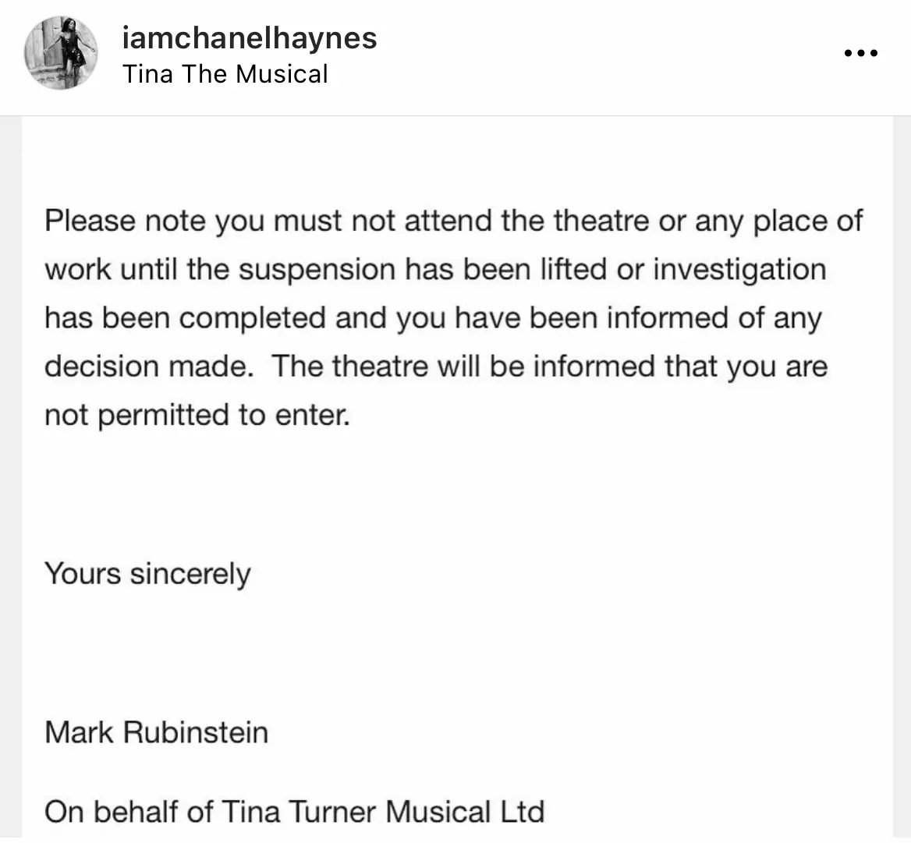The width and height of the screenshot is (911, 843).
Task: Click the line beginning 'has been completed and'
Action: coord(434,318)
